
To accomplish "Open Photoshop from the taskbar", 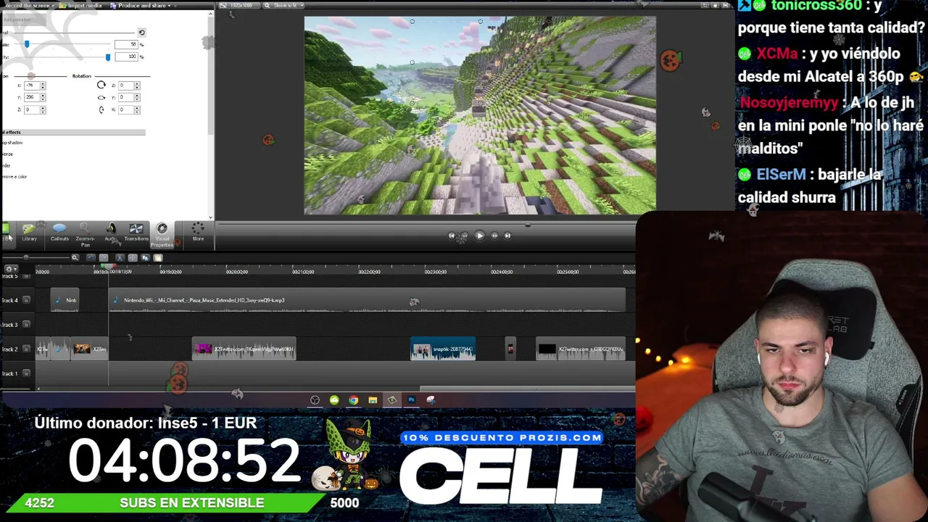I will coord(411,399).
